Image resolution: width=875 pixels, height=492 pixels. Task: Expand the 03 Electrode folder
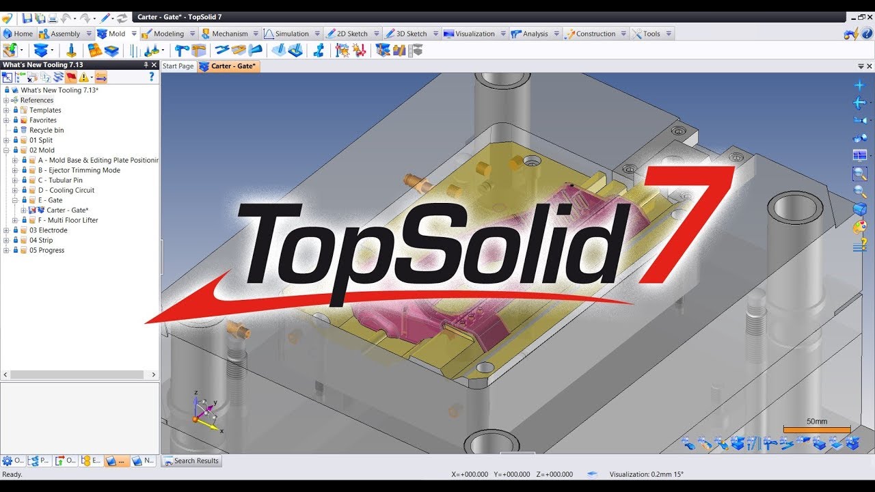coord(6,230)
